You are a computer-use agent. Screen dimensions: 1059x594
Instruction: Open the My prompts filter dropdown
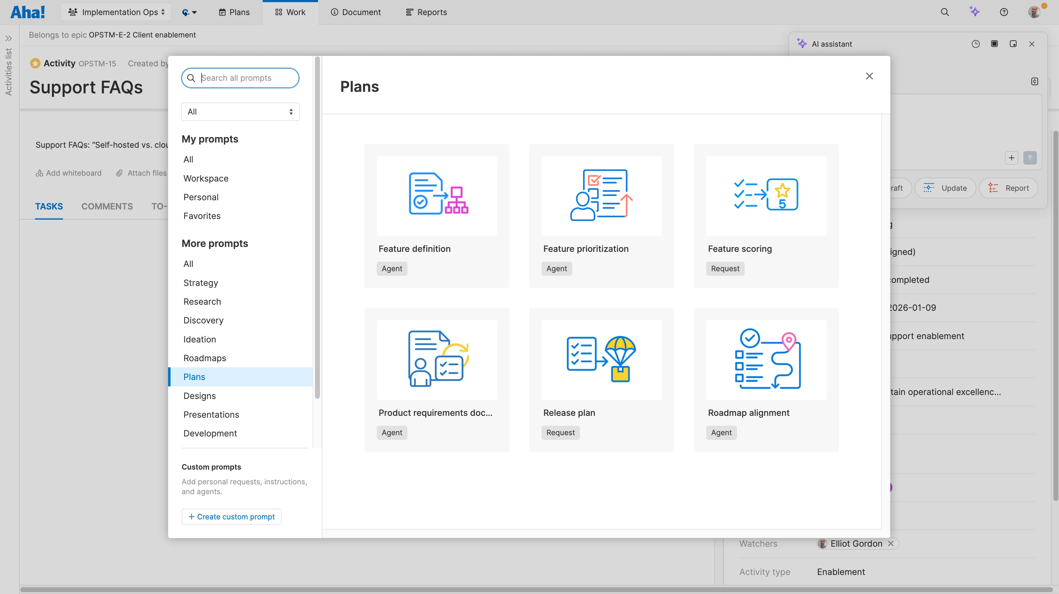(240, 111)
